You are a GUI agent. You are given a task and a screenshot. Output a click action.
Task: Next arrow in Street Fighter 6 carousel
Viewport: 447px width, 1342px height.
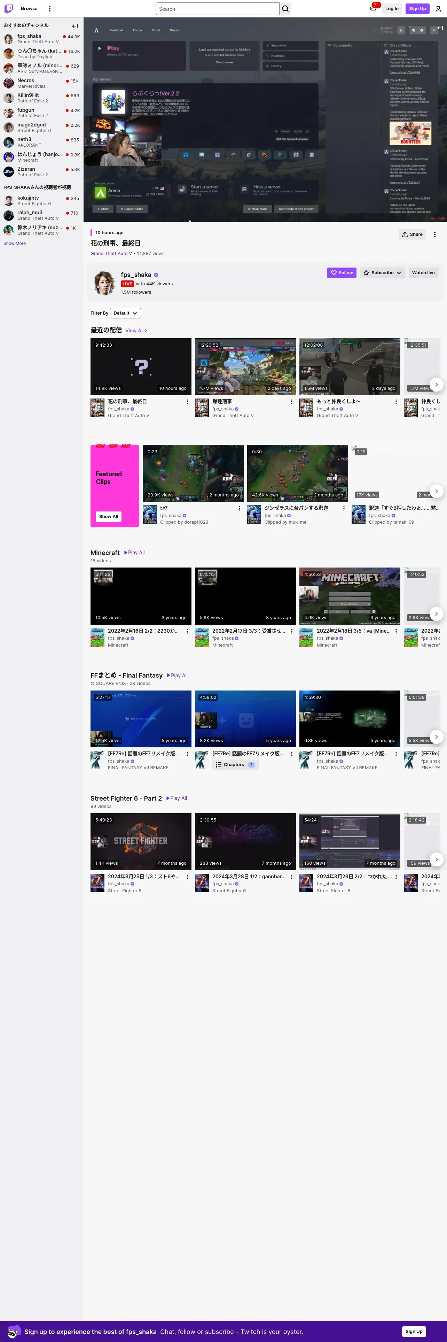pyautogui.click(x=436, y=859)
